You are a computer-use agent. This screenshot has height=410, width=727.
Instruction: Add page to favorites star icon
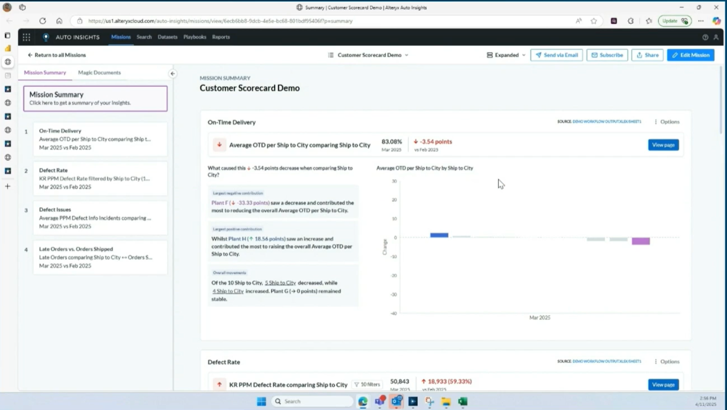pos(594,20)
